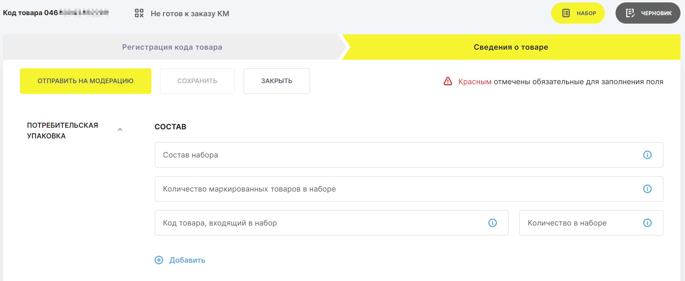Open info icon for 'Количество маркированных товаров в наборе'
685x281 pixels.
[x=647, y=189]
